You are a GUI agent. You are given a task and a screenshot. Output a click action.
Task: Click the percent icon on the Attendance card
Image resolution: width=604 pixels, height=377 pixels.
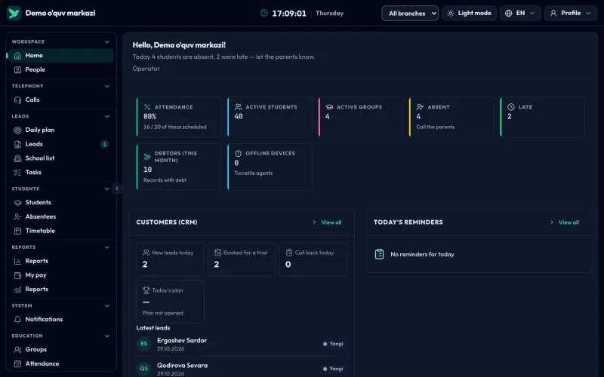coord(147,107)
